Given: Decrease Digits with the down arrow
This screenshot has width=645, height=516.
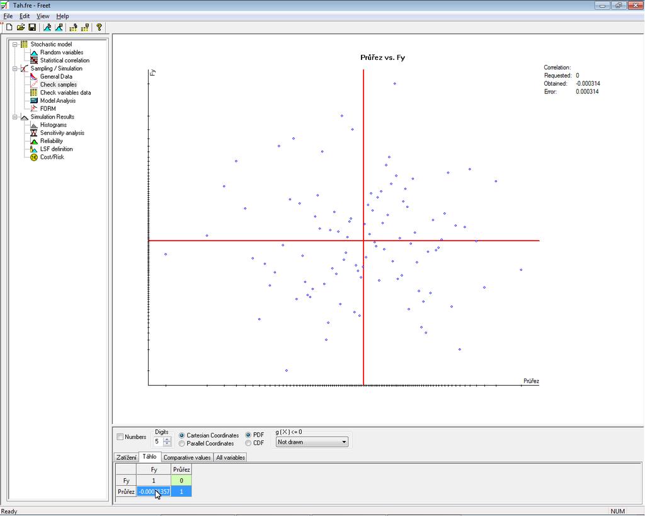Looking at the screenshot, I should (166, 444).
